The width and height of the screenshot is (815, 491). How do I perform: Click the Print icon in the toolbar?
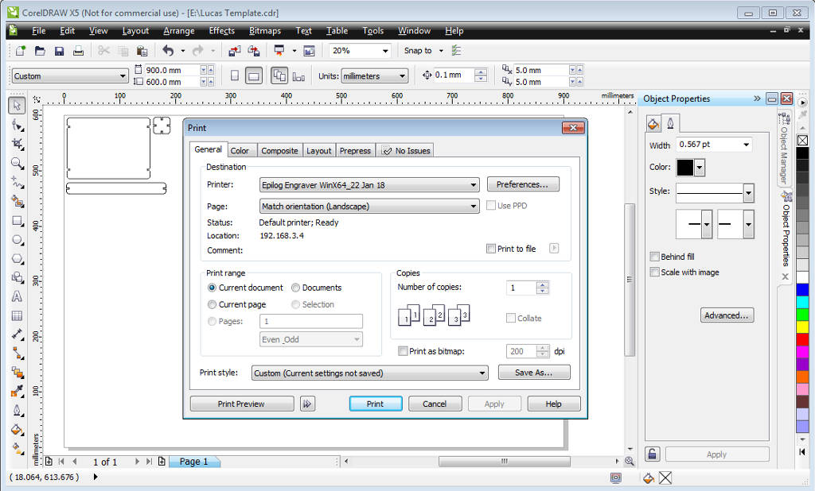point(79,51)
